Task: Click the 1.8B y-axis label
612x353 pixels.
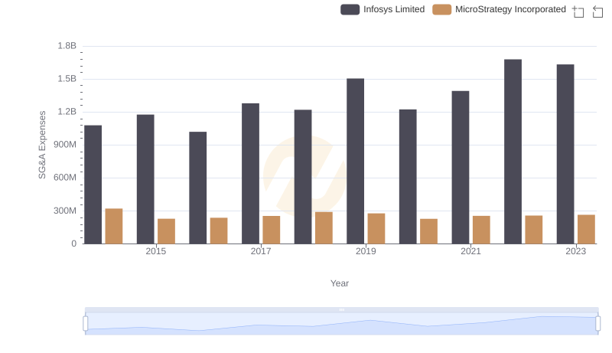Action: pyautogui.click(x=67, y=46)
